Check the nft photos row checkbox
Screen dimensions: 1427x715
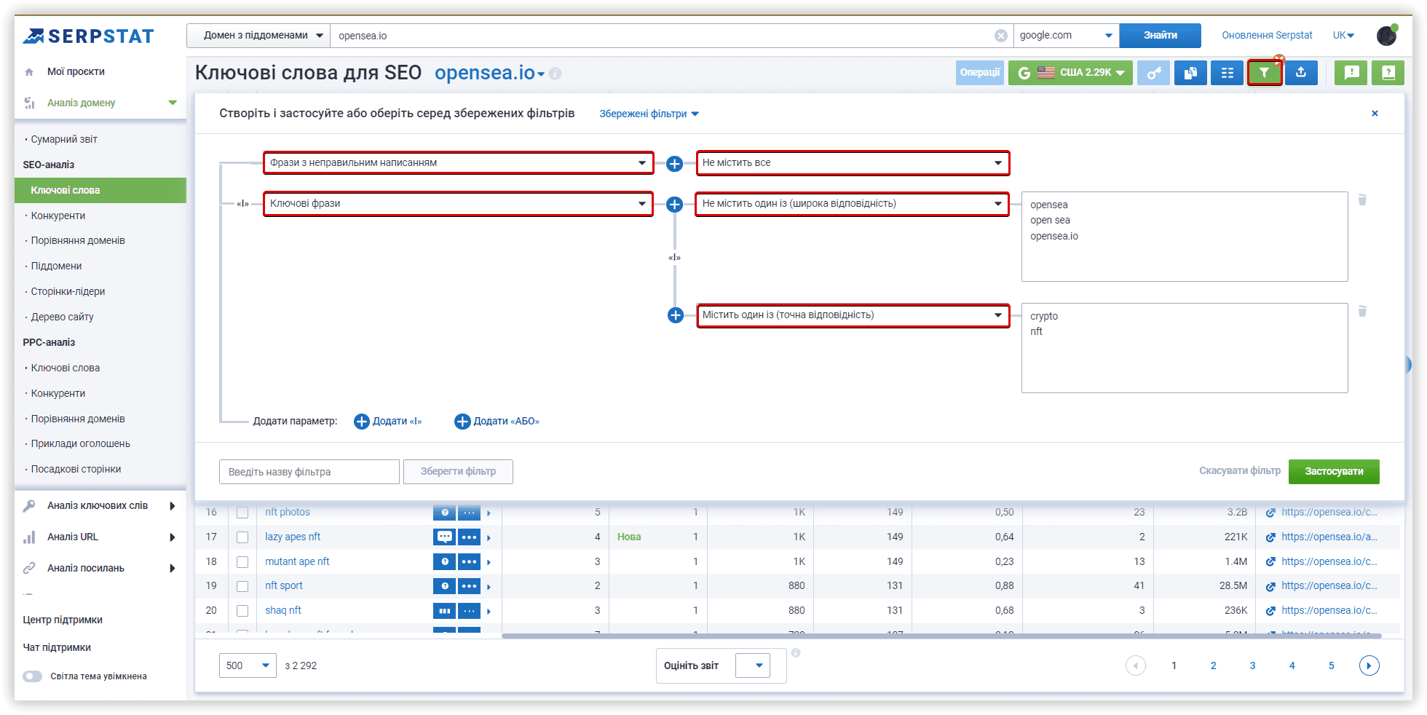tap(242, 513)
